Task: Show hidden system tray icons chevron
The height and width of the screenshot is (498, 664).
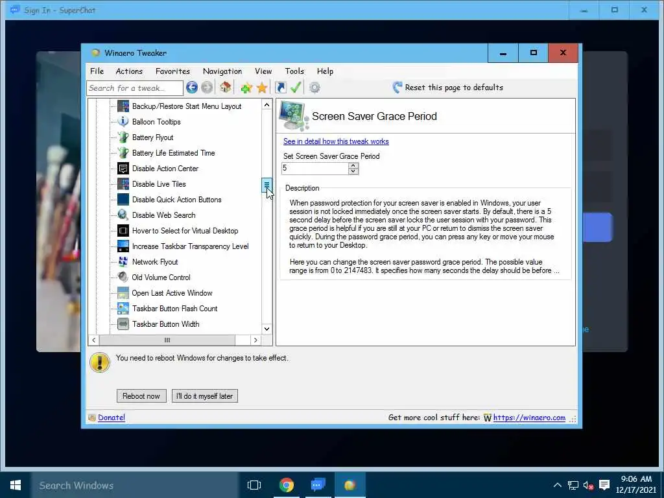Action: point(557,485)
